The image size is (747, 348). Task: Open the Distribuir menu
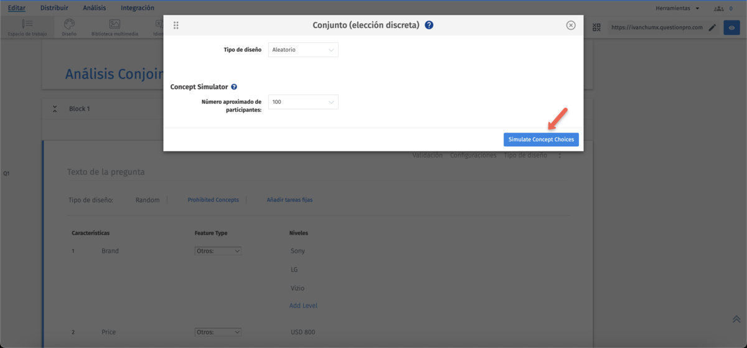click(x=54, y=8)
